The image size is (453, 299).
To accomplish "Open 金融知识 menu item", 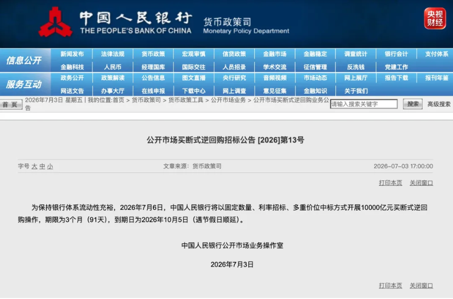I will (315, 91).
